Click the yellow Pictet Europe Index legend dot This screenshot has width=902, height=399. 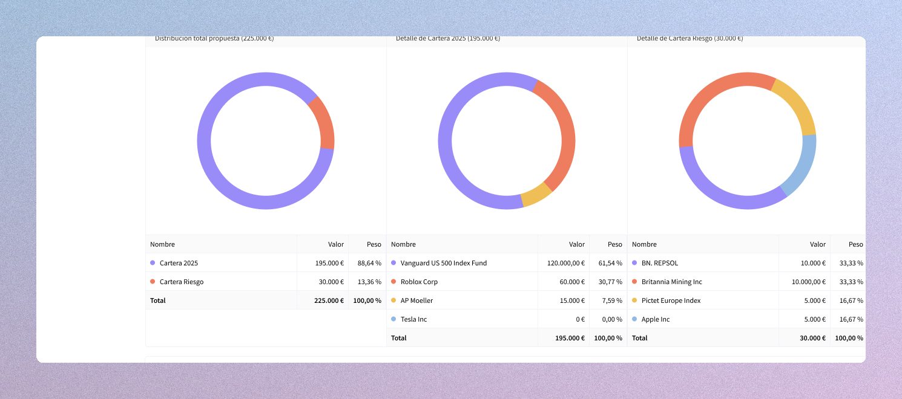(634, 300)
